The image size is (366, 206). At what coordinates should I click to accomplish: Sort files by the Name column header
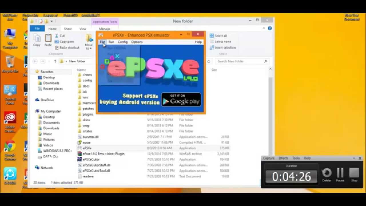pos(81,70)
